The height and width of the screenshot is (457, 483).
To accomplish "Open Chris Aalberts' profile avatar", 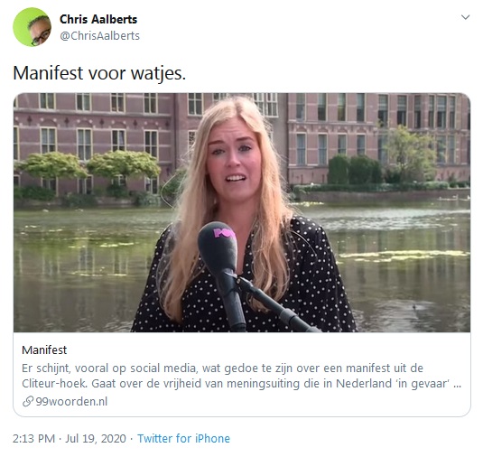I will point(32,27).
